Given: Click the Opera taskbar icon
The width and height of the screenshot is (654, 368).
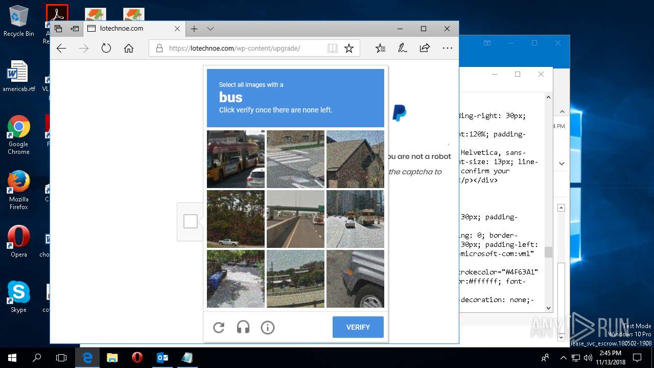Looking at the screenshot, I should pyautogui.click(x=137, y=358).
